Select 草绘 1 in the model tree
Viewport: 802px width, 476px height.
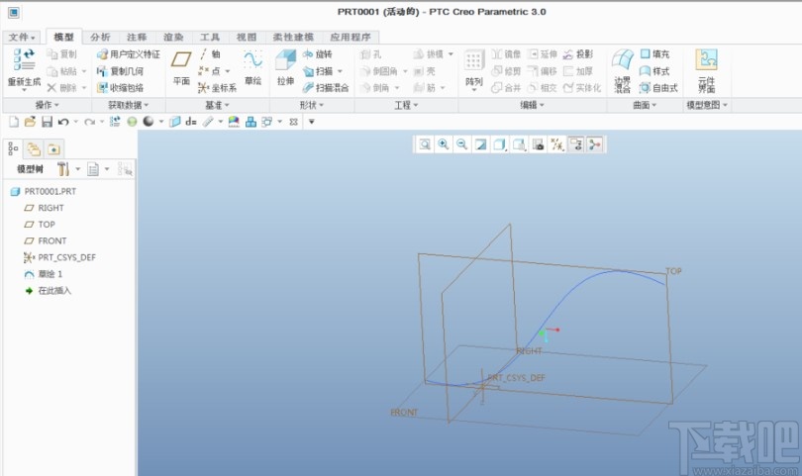click(x=50, y=273)
